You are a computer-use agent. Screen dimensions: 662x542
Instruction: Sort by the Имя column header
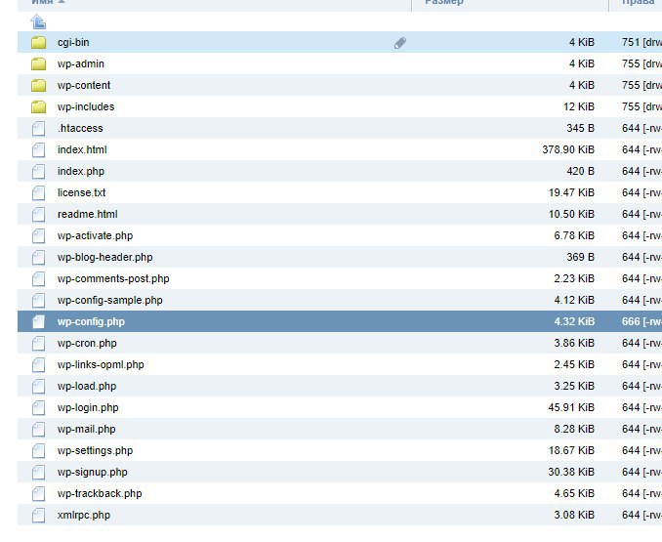pyautogui.click(x=42, y=2)
